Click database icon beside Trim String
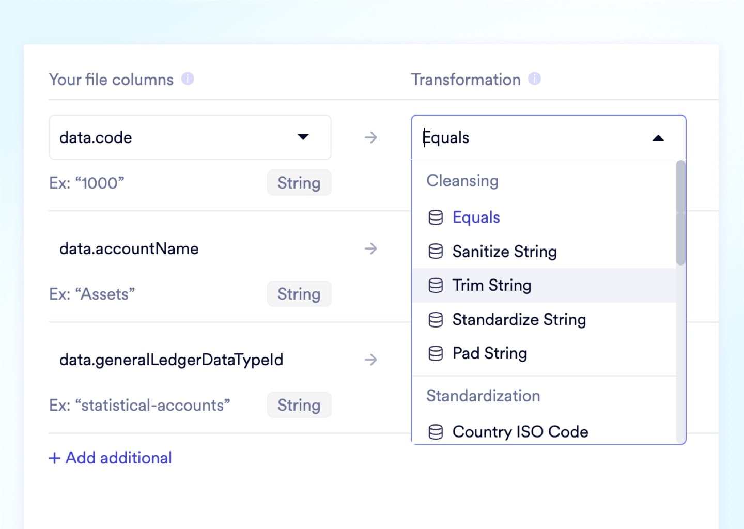 pyautogui.click(x=436, y=286)
